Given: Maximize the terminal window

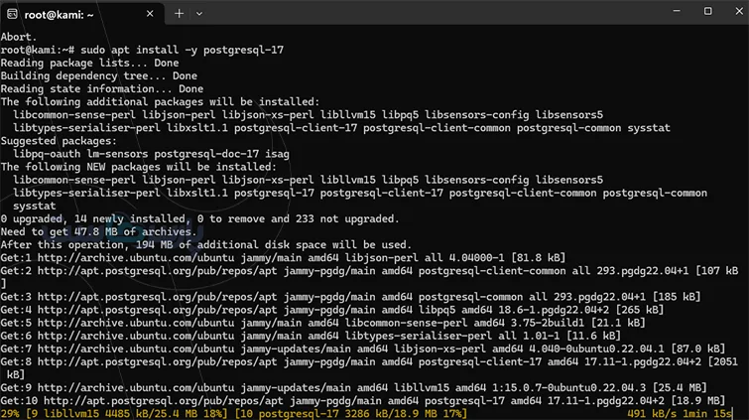Looking at the screenshot, I should pos(708,11).
